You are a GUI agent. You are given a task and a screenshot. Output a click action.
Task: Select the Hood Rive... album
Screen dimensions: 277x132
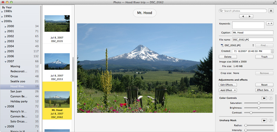[x=20, y=87]
